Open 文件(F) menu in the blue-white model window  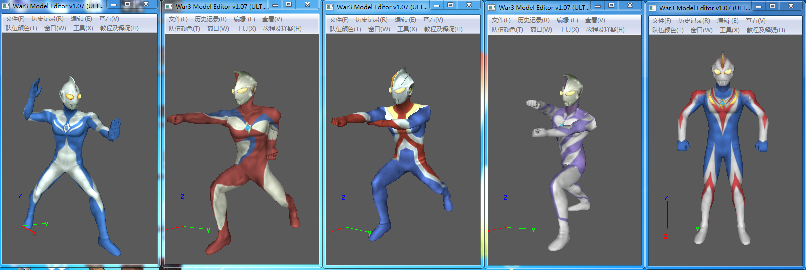tap(15, 19)
